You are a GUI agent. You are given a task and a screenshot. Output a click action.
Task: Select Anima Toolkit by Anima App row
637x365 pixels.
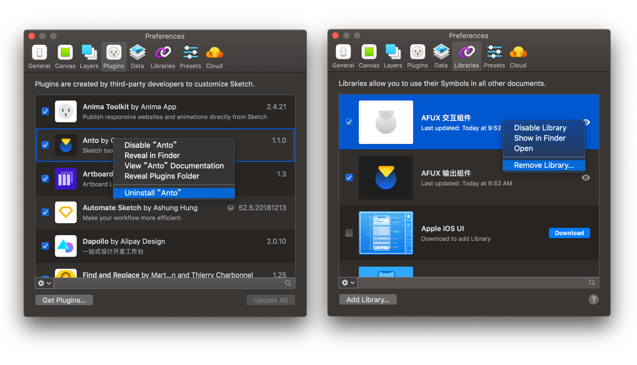click(165, 111)
